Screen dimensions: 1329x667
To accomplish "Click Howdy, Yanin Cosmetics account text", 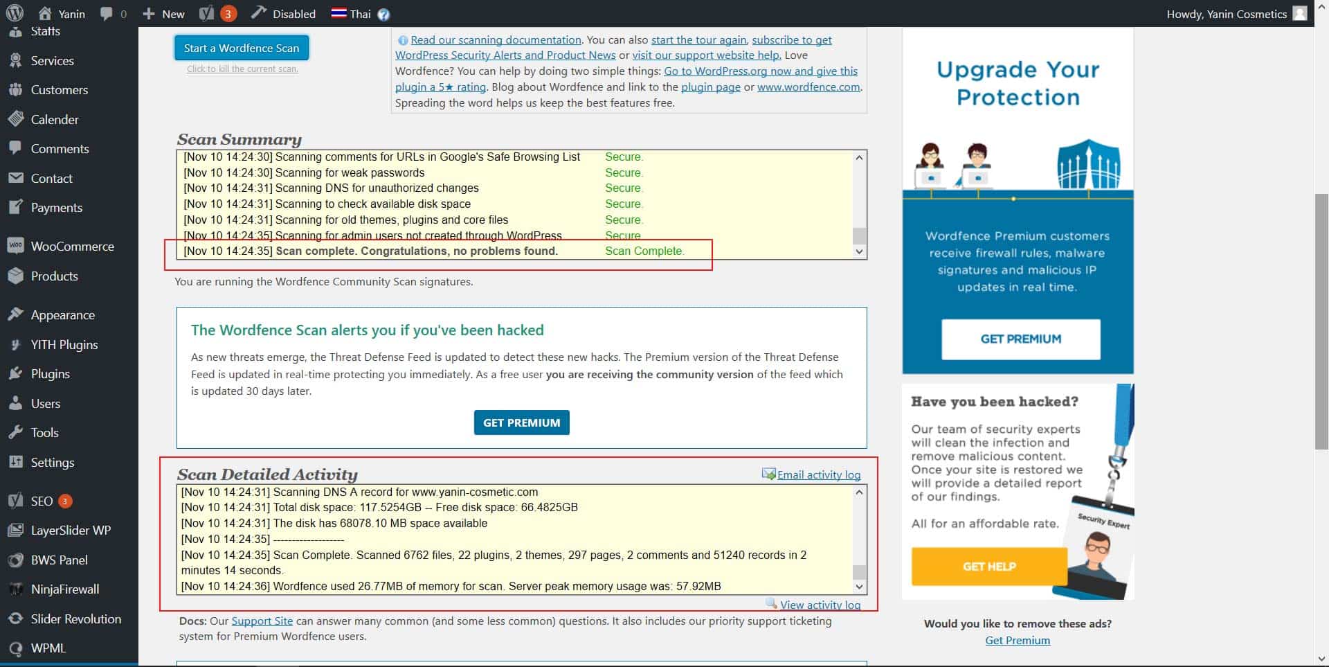I will coord(1227,14).
